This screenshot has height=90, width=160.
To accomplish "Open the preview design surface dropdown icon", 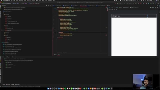I will pos(109,8).
